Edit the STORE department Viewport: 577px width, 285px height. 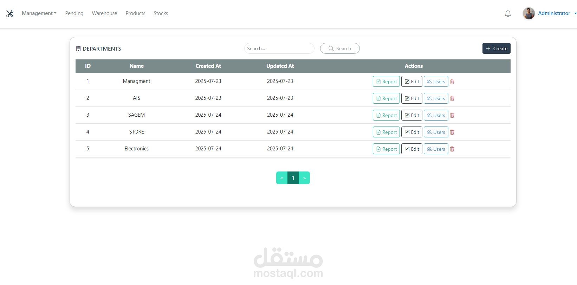point(412,132)
